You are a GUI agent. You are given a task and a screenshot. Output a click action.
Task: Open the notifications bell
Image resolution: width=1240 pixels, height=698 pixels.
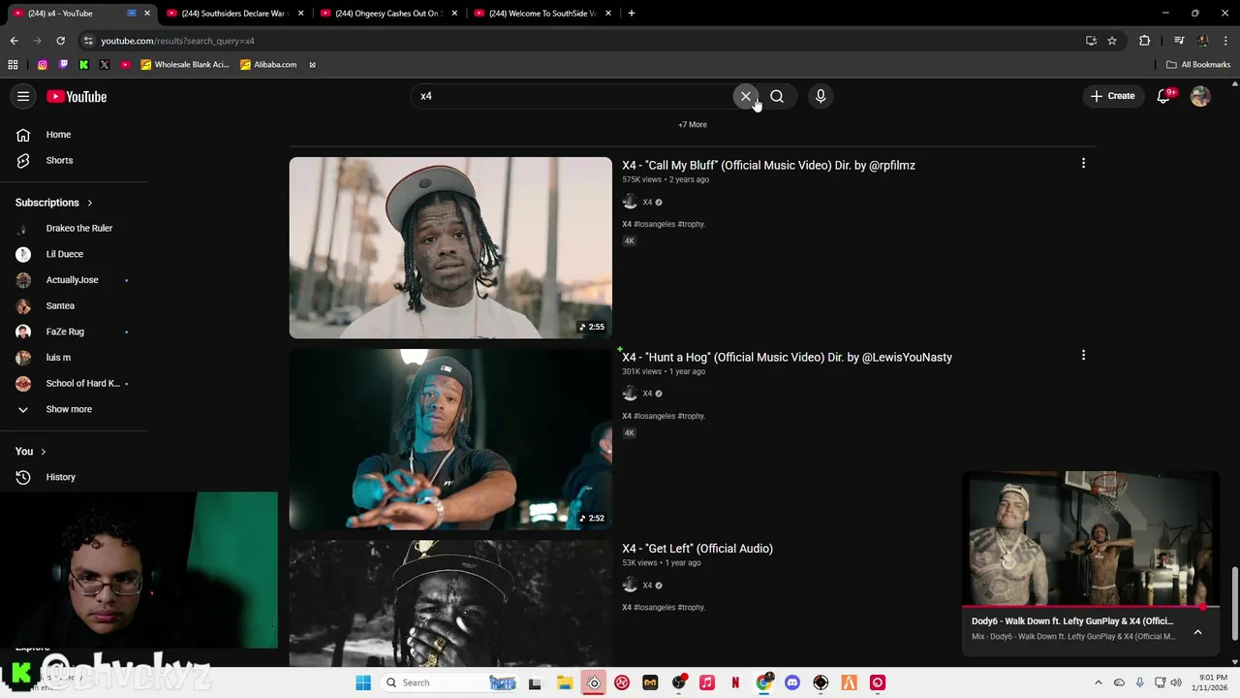coord(1164,96)
